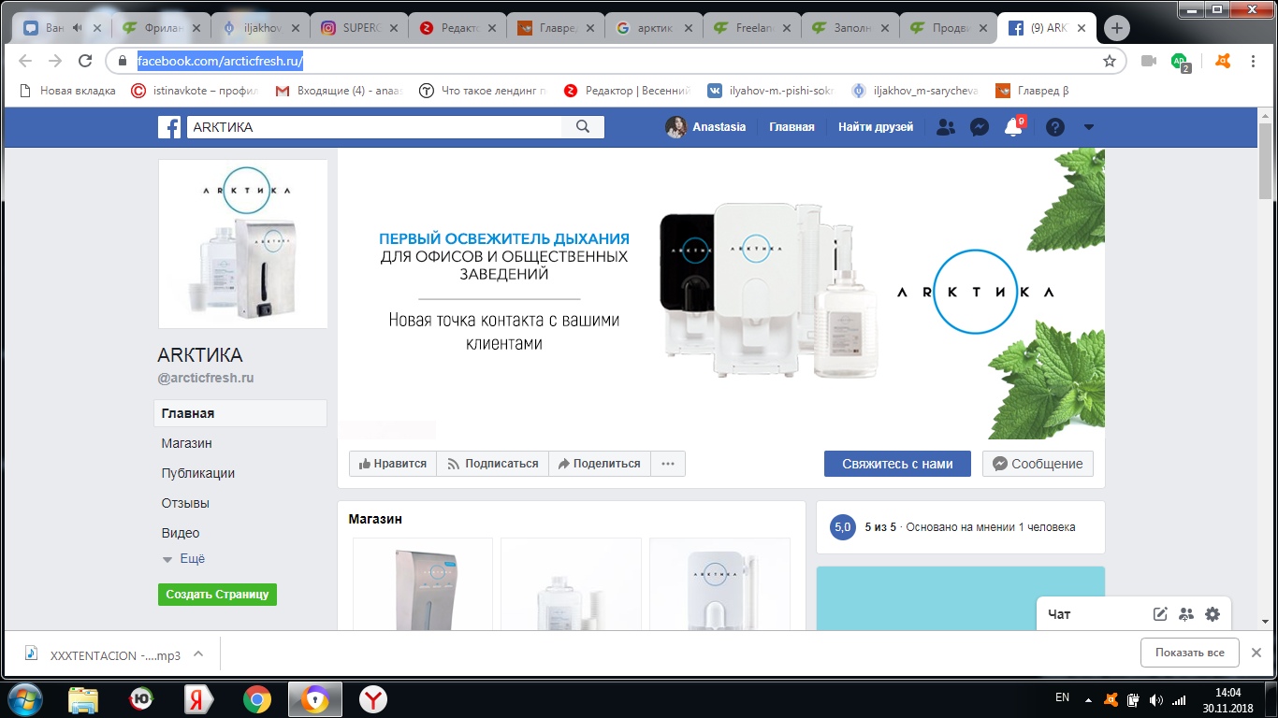
Task: Open the notifications bell icon
Action: click(x=1013, y=127)
